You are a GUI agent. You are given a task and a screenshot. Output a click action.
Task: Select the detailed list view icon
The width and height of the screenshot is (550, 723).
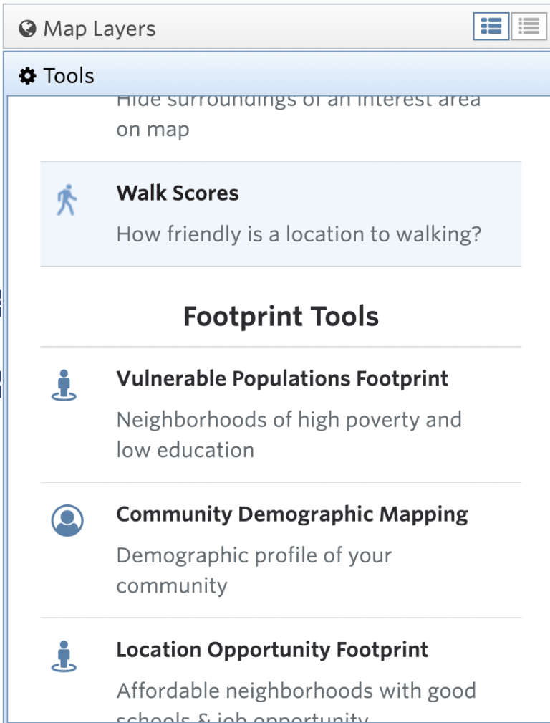coord(491,26)
